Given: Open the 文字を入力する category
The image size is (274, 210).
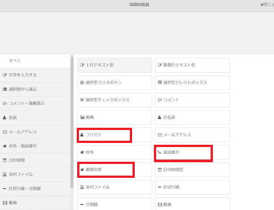Looking at the screenshot, I should click(x=35, y=75).
